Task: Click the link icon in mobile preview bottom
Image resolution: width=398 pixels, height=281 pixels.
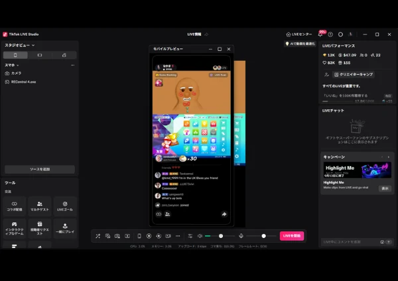Action: click(159, 214)
